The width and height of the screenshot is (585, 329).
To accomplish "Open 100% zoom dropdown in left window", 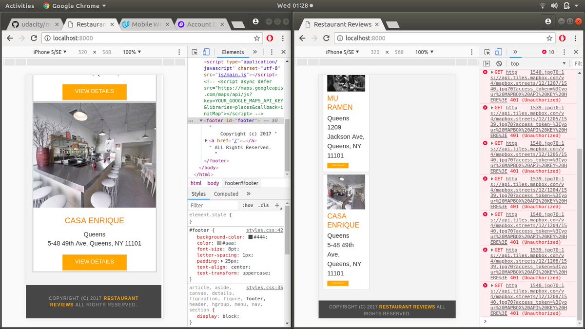I will click(x=132, y=52).
